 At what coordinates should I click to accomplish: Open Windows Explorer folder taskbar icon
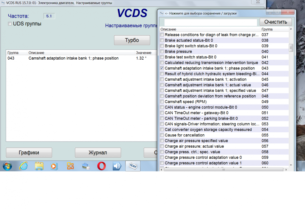pos(39,166)
